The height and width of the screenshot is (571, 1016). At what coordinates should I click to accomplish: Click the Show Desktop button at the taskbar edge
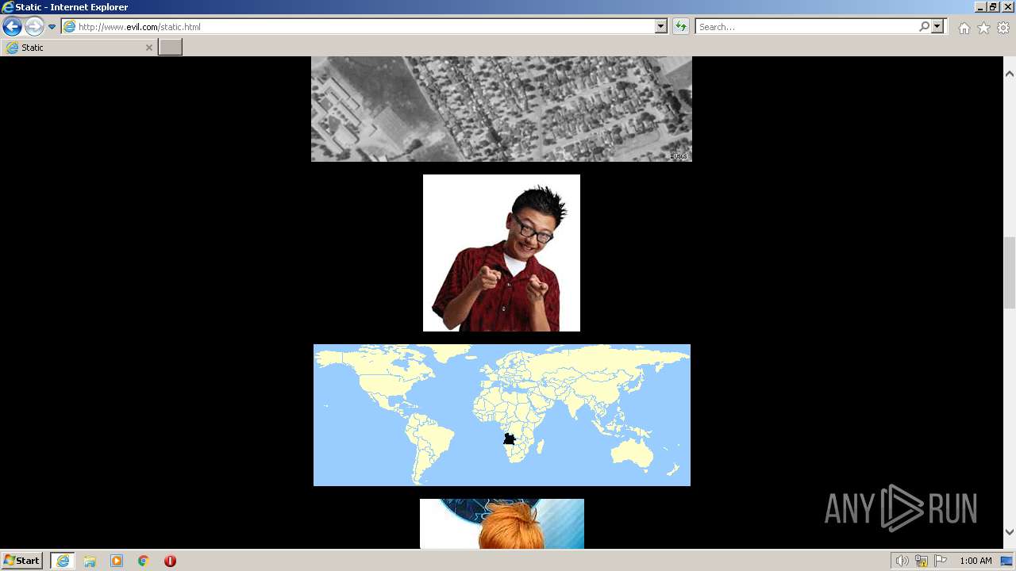tap(1007, 561)
